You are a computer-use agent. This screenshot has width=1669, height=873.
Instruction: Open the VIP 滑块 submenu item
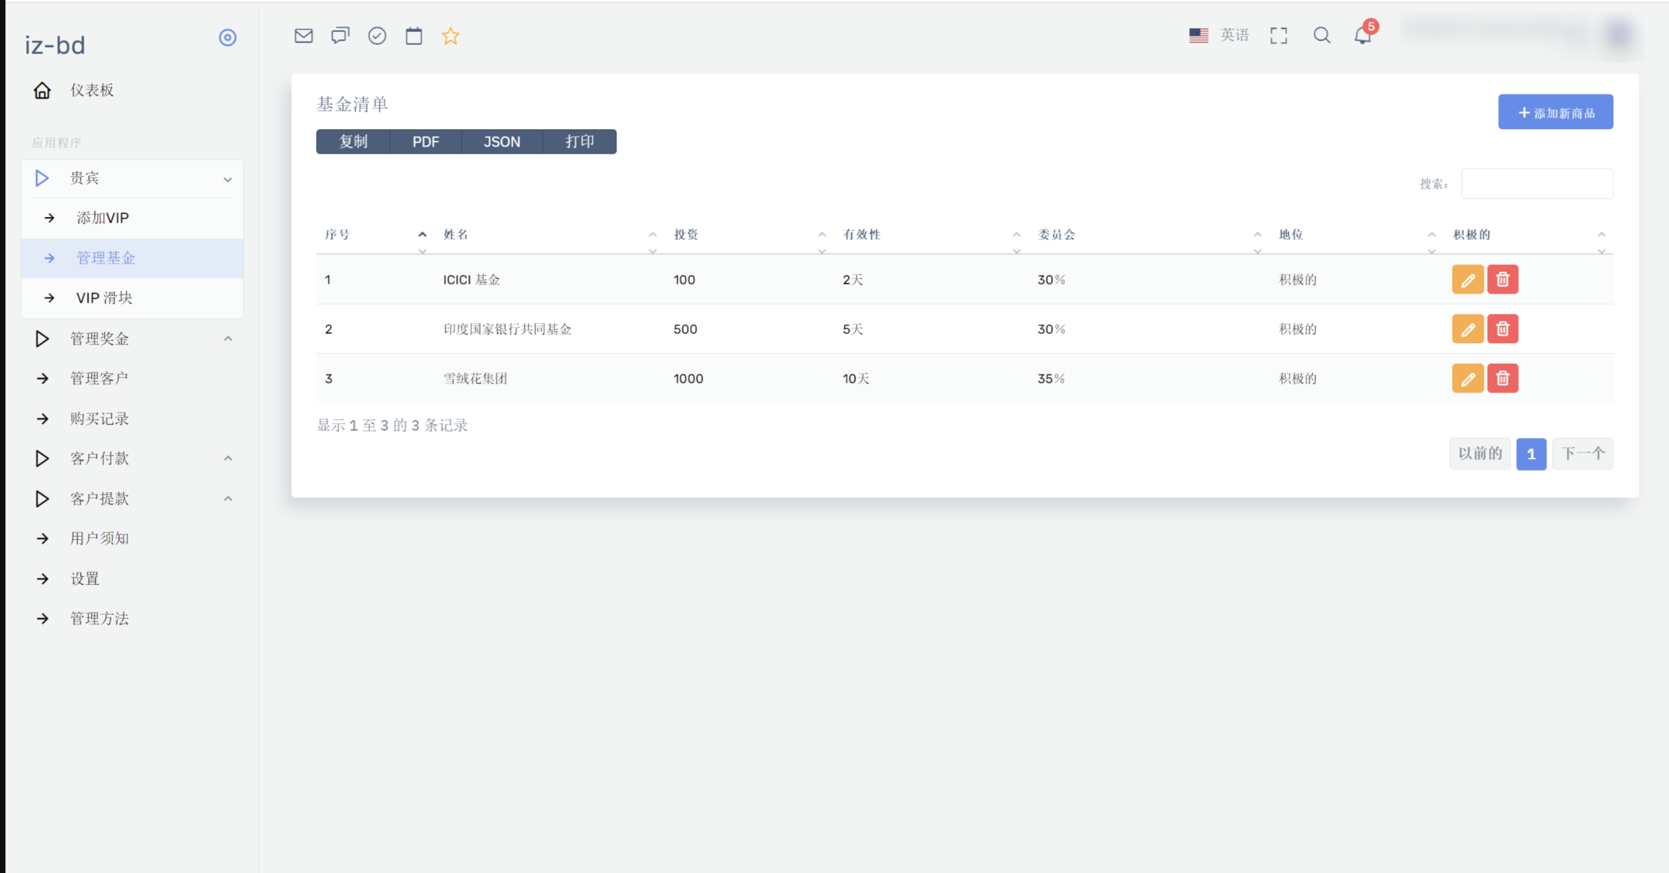(x=104, y=298)
